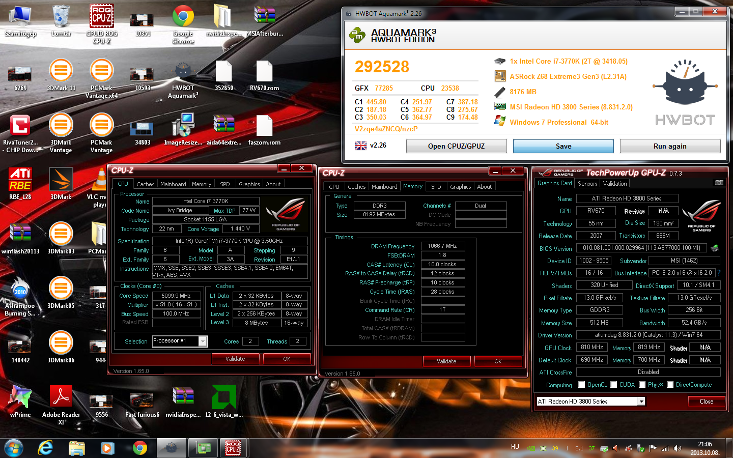This screenshot has width=733, height=458.
Task: Expand the ATI Radeon HD 3800 Series dropdown
Action: pos(641,402)
